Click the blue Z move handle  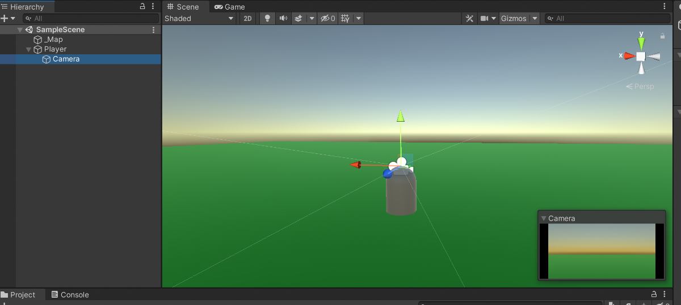pos(388,173)
